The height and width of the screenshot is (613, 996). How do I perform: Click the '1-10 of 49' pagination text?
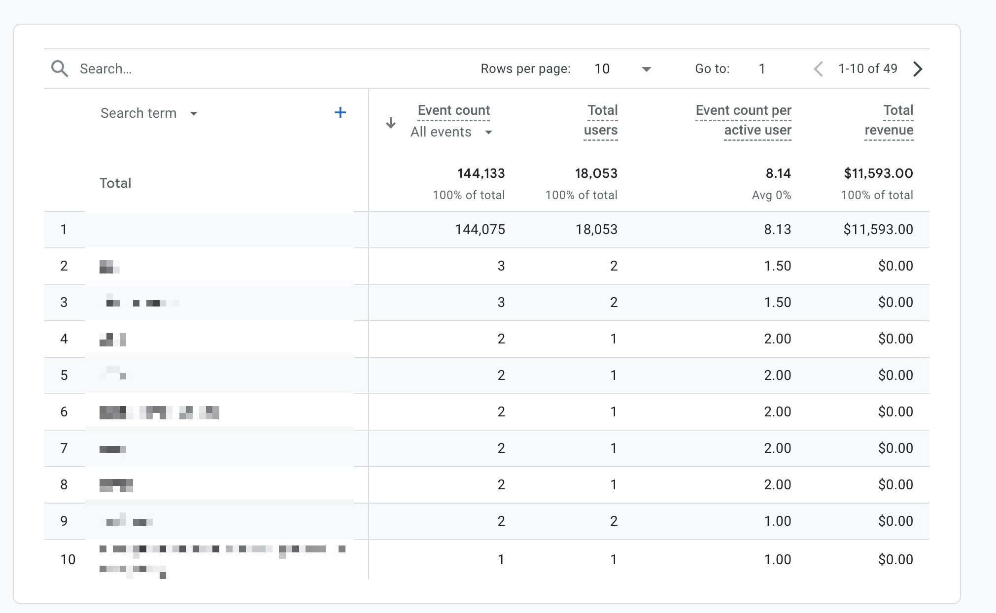[x=868, y=68]
